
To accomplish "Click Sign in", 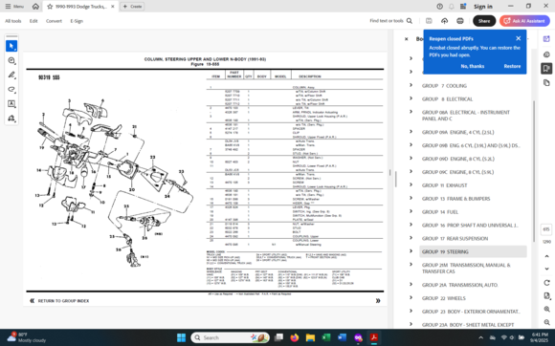I will click(483, 7).
